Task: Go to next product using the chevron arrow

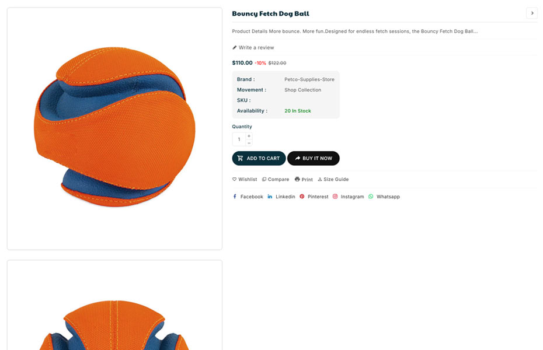Action: 532,13
